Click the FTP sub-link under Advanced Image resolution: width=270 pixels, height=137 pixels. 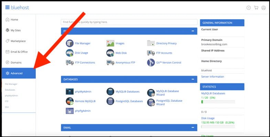coord(7,101)
